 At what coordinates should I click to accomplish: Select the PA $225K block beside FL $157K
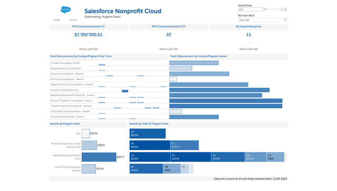(150, 145)
